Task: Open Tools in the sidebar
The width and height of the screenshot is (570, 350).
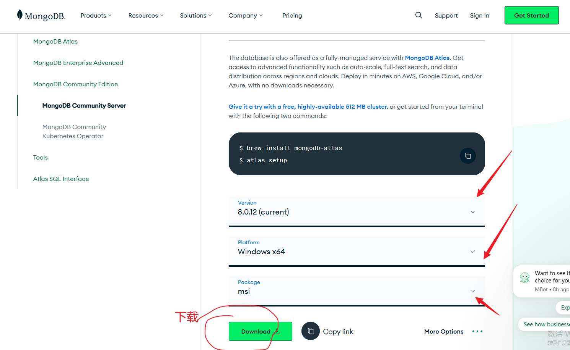Action: [x=41, y=157]
